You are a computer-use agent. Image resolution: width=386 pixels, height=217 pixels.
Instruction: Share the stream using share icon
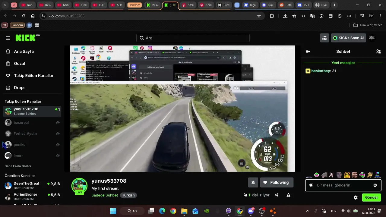tap(277, 195)
